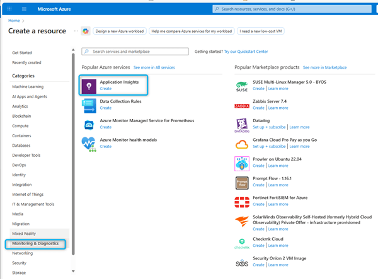Click the Grafana Cloud icon
The height and width of the screenshot is (279, 378).
tap(242, 144)
